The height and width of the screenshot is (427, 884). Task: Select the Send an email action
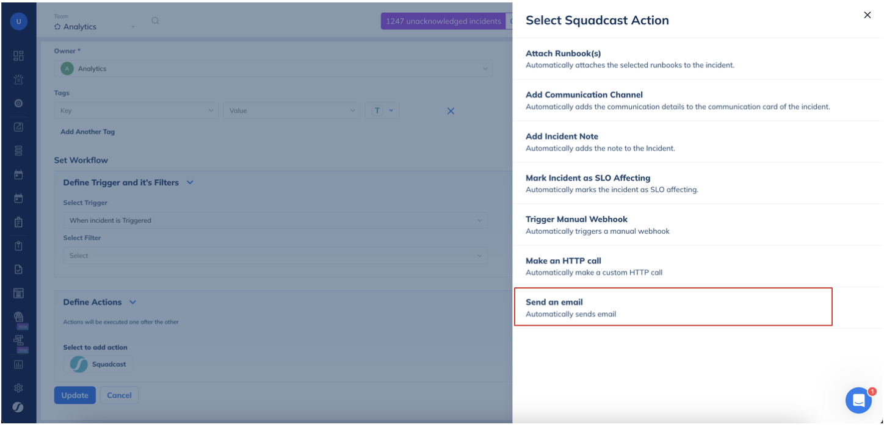[x=673, y=308]
